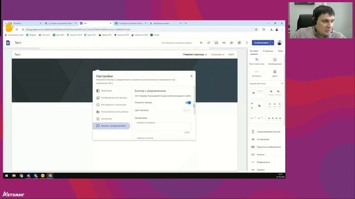This screenshot has height=199, width=355.
Task: Choose the two-column small images block
Action: [257, 118]
